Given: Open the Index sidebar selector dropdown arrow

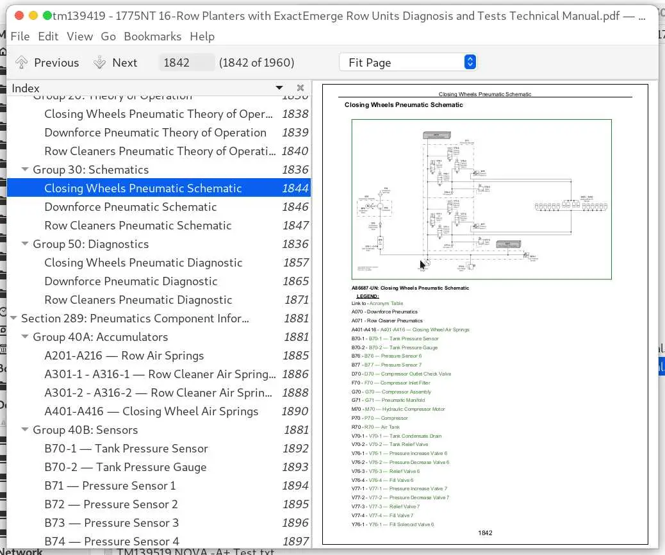Looking at the screenshot, I should 279,88.
